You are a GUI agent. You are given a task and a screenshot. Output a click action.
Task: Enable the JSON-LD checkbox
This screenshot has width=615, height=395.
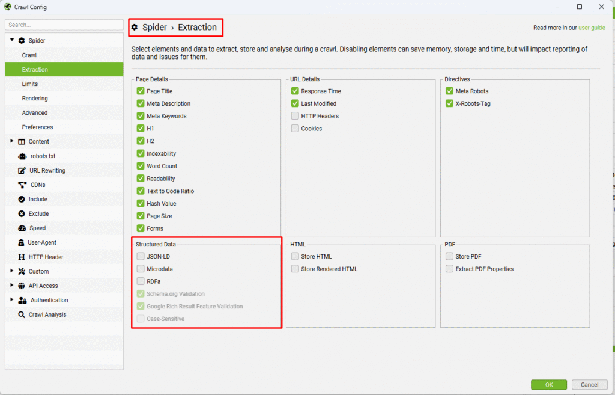141,256
